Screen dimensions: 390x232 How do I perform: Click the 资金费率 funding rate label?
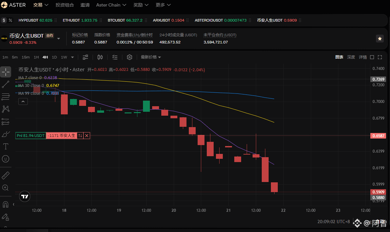click(x=134, y=35)
